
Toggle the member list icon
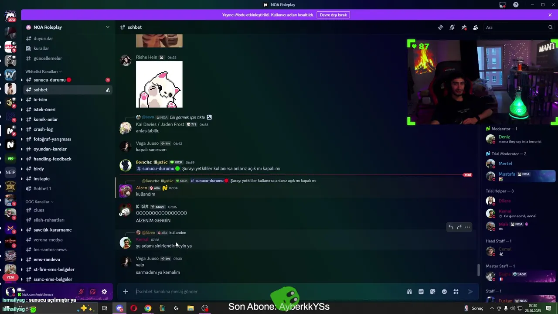475,27
